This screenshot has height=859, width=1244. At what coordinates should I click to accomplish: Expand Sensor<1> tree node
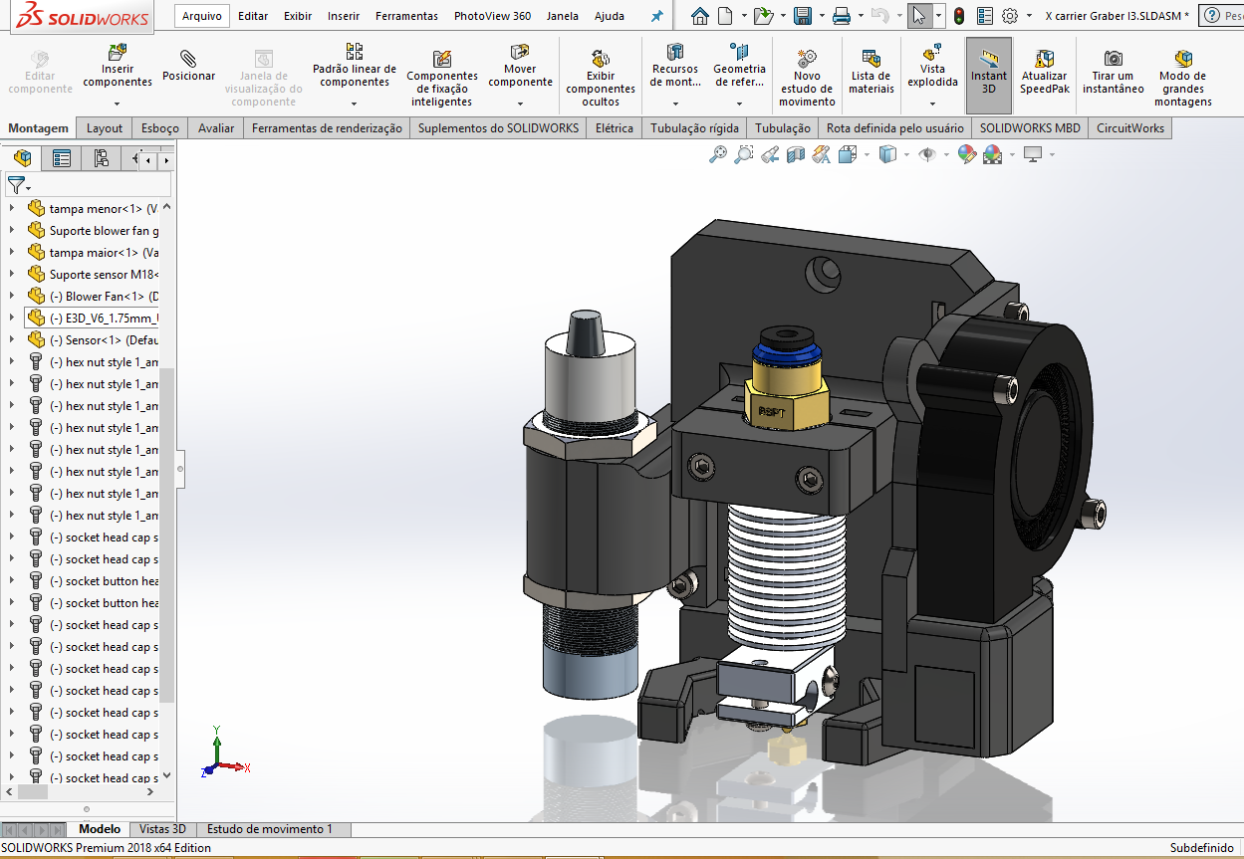(12, 340)
